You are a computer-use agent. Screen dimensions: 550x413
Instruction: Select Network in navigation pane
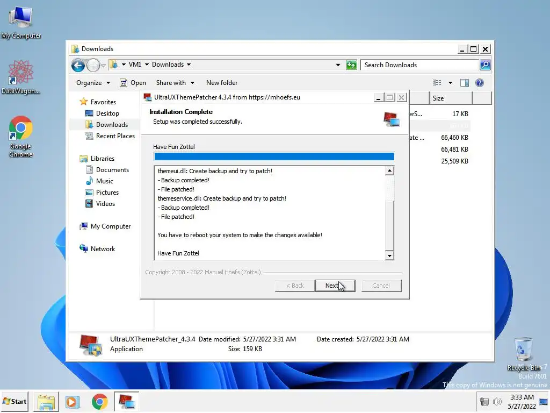(x=98, y=248)
